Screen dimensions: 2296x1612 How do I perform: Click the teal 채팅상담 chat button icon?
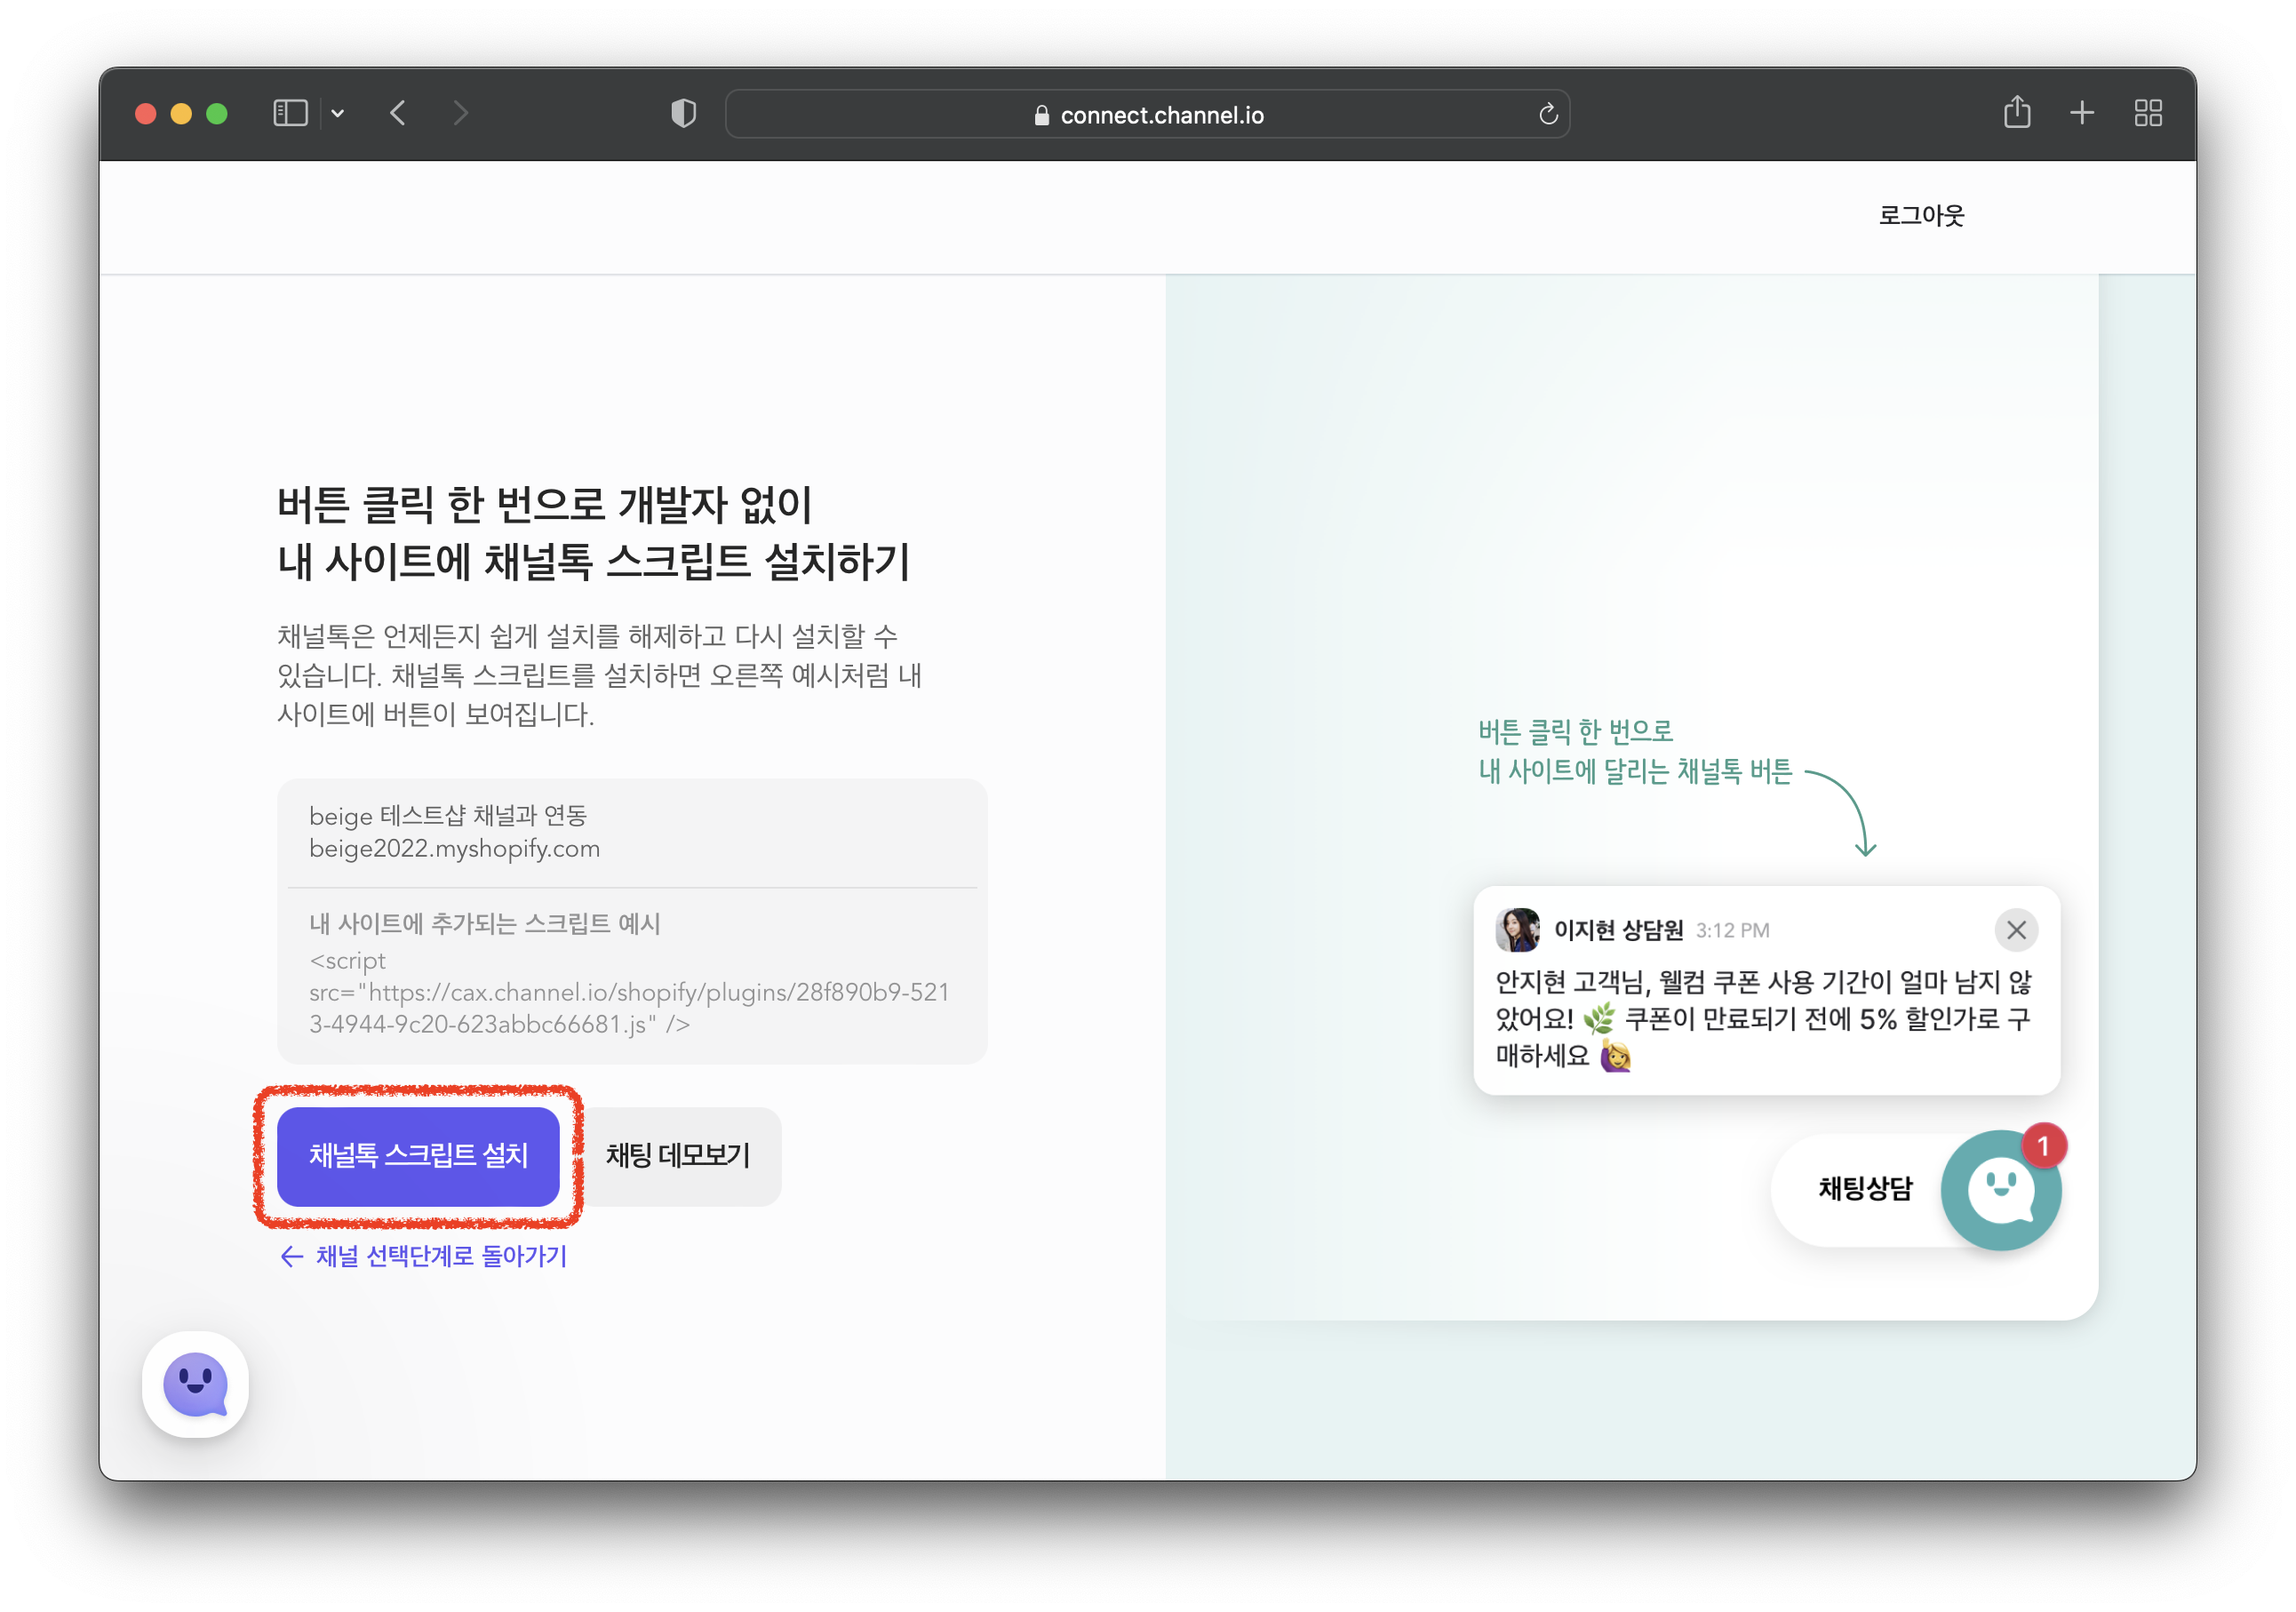click(2000, 1190)
